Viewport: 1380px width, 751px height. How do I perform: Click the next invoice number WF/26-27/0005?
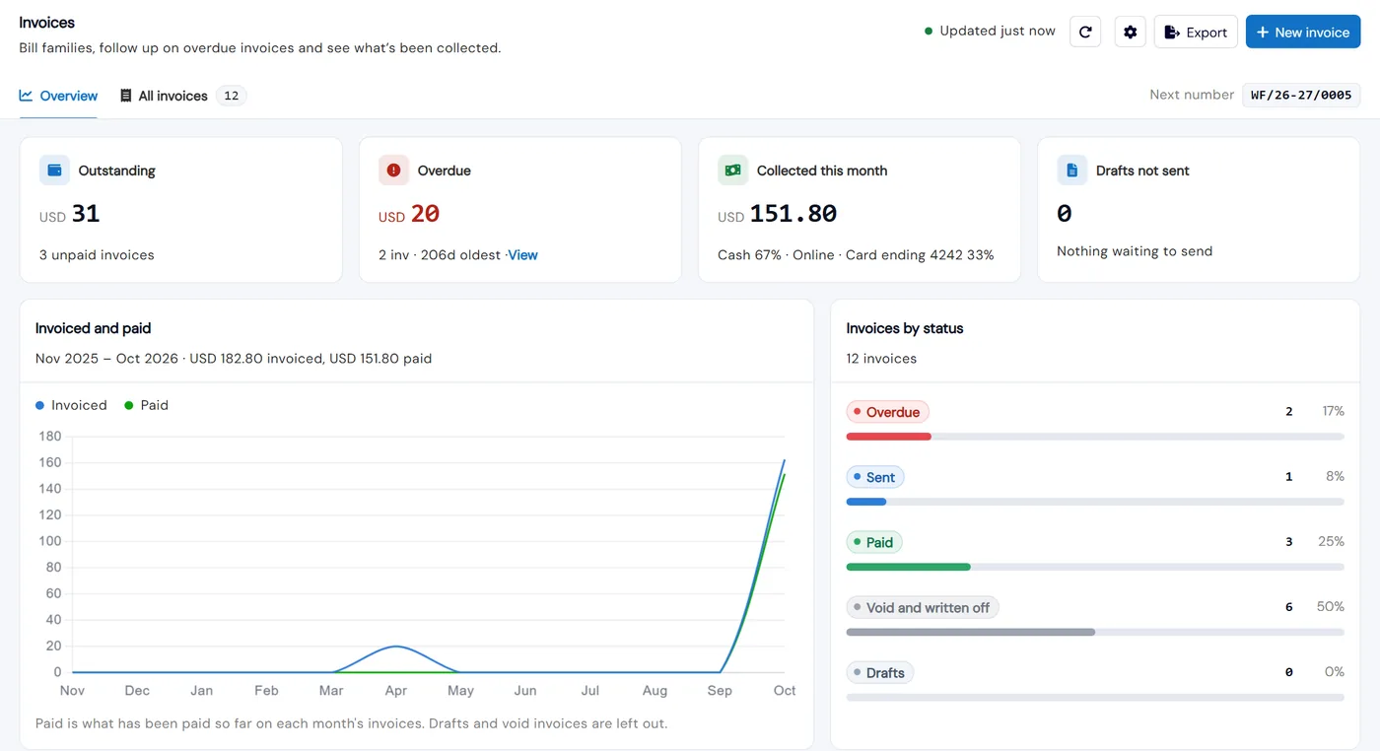1301,95
